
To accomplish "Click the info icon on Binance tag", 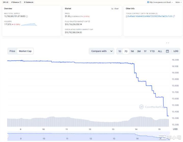I will tap(20, 2).
